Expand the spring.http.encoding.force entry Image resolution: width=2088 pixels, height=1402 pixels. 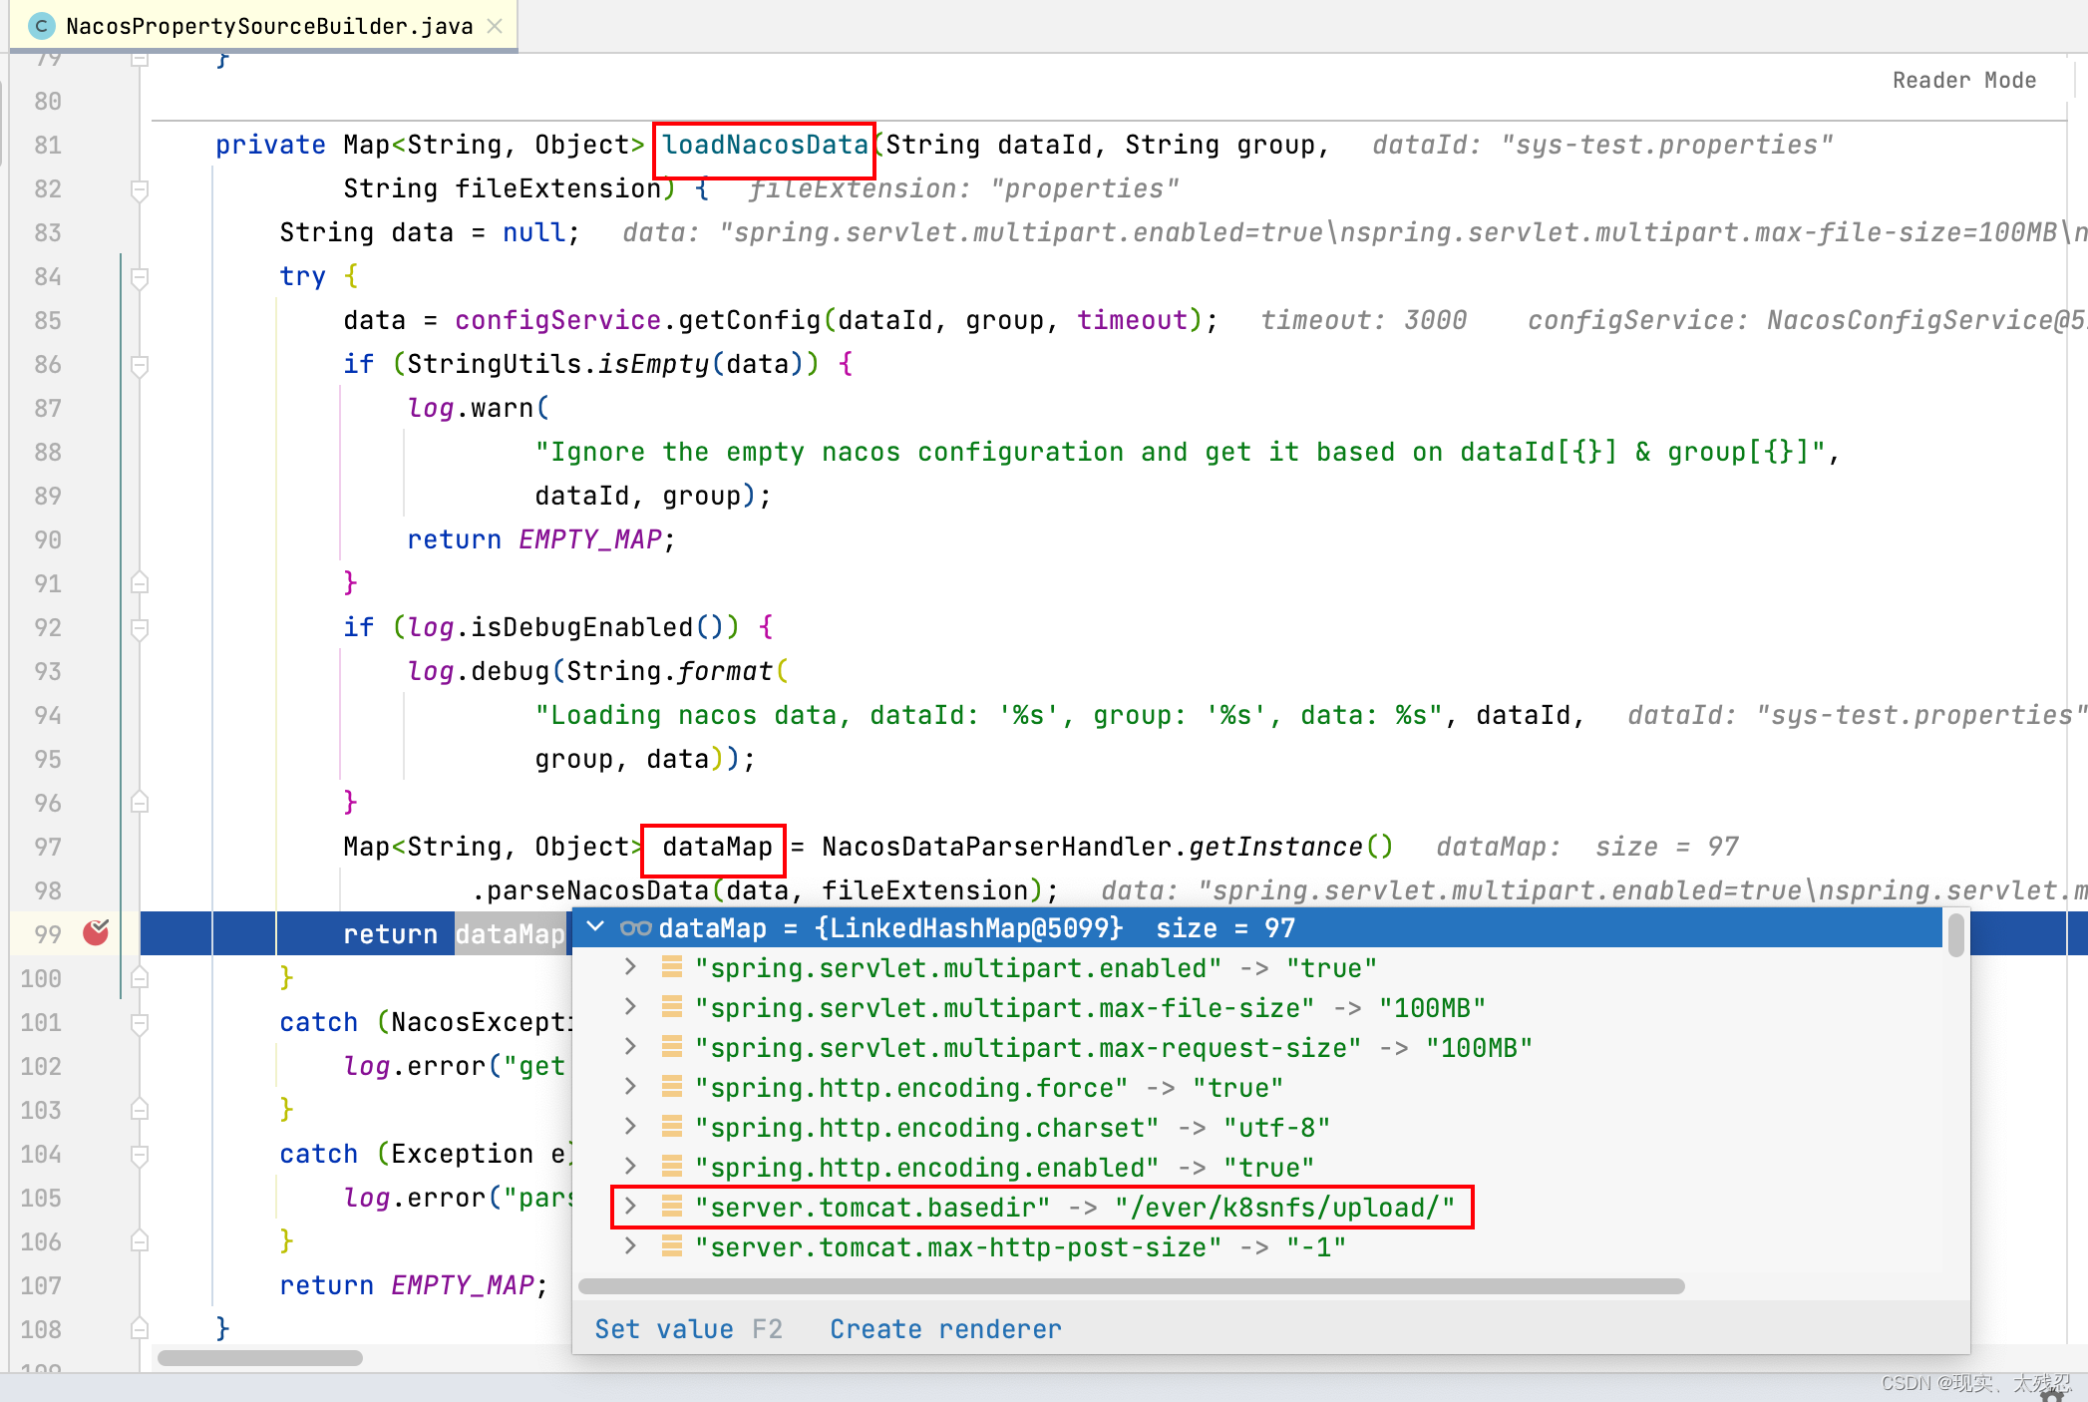[629, 1087]
